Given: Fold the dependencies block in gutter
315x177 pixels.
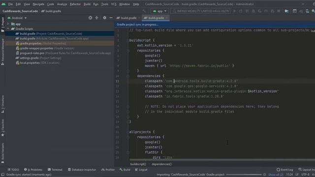Looking at the screenshot, I should point(128,76).
